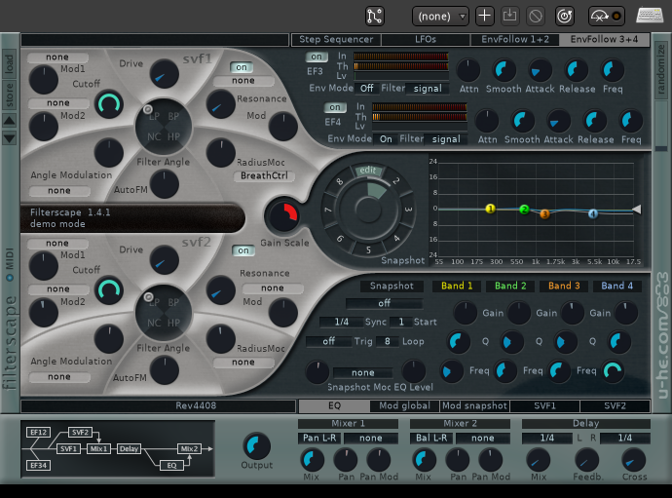The image size is (672, 498).
Task: Click the plus add preset icon
Action: click(484, 16)
